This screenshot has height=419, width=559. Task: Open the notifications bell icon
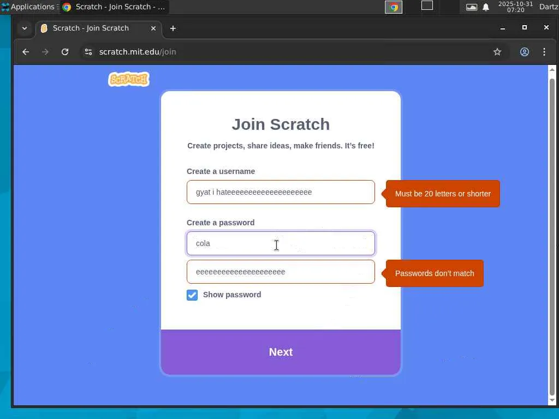(x=485, y=7)
